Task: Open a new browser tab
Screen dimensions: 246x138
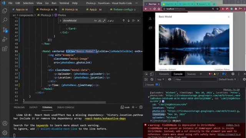Action: pos(214,4)
